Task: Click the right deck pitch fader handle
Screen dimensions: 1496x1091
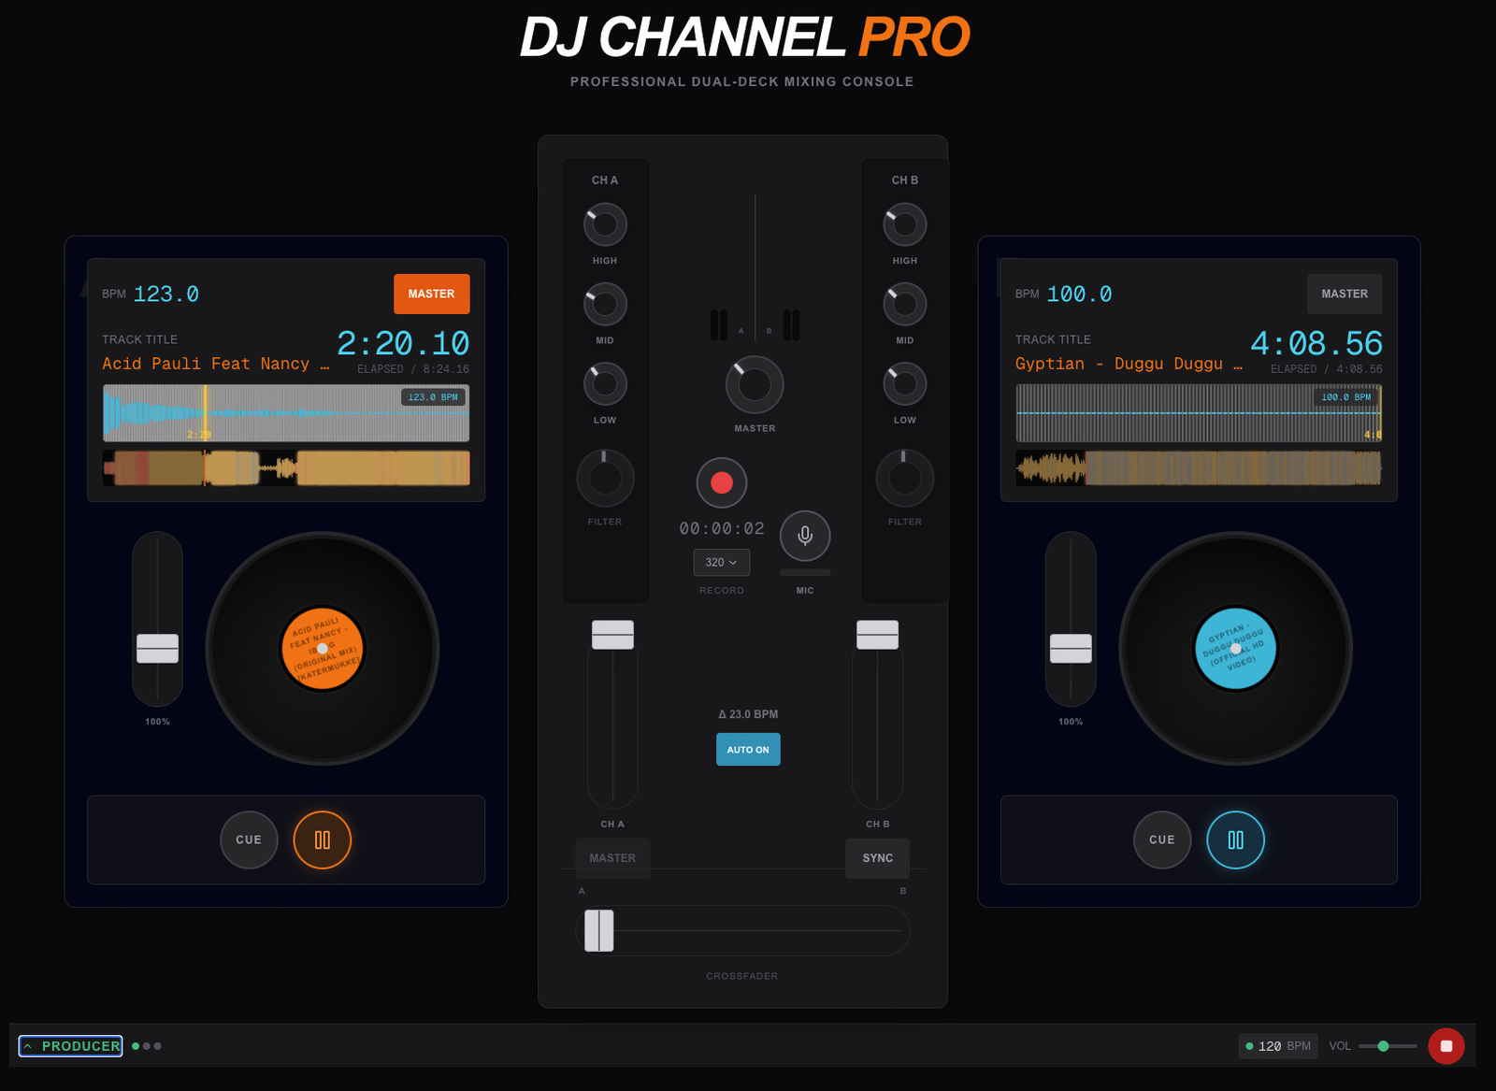Action: click(x=1071, y=648)
